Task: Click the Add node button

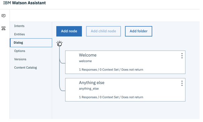Action: (x=69, y=31)
